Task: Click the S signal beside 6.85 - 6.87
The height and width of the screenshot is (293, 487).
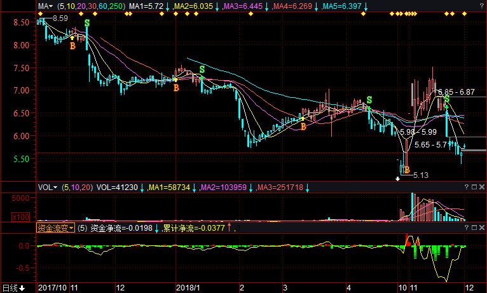Action: click(446, 99)
